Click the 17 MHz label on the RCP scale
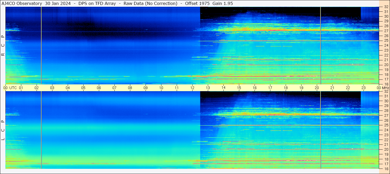 (x=386, y=79)
